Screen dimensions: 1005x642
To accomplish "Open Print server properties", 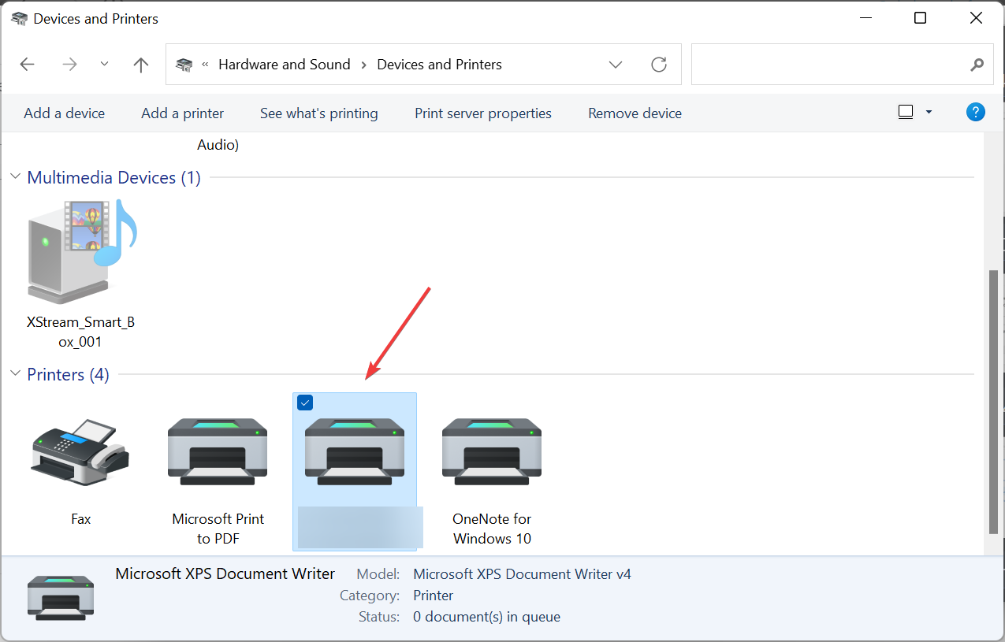I will pos(483,113).
